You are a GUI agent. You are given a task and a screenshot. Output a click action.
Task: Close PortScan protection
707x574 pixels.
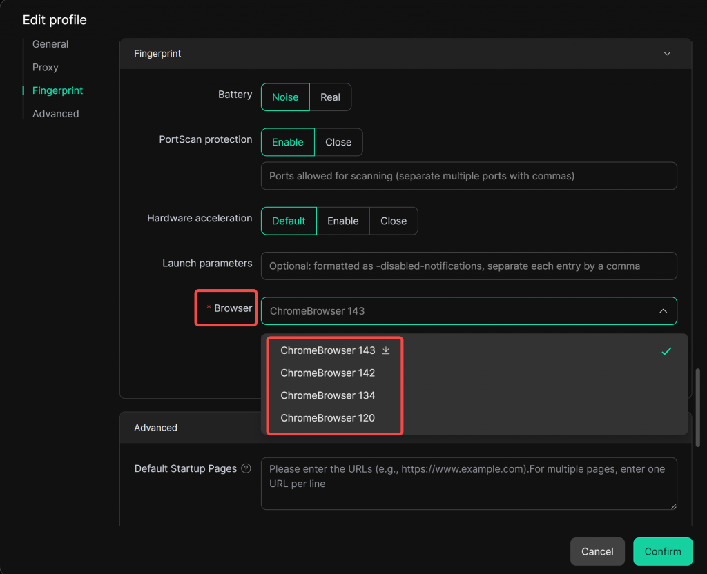338,142
